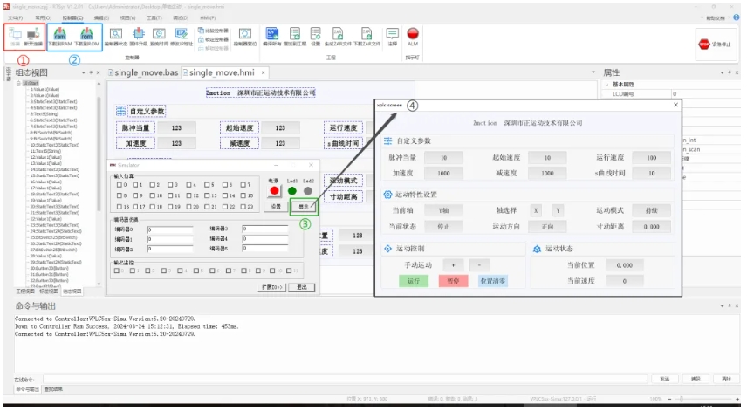Open the 文件(F) menu
The height and width of the screenshot is (411, 747).
point(15,17)
